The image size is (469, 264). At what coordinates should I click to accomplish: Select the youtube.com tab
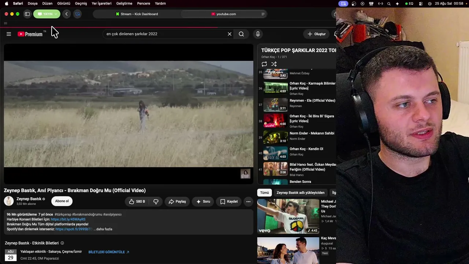coord(224,14)
